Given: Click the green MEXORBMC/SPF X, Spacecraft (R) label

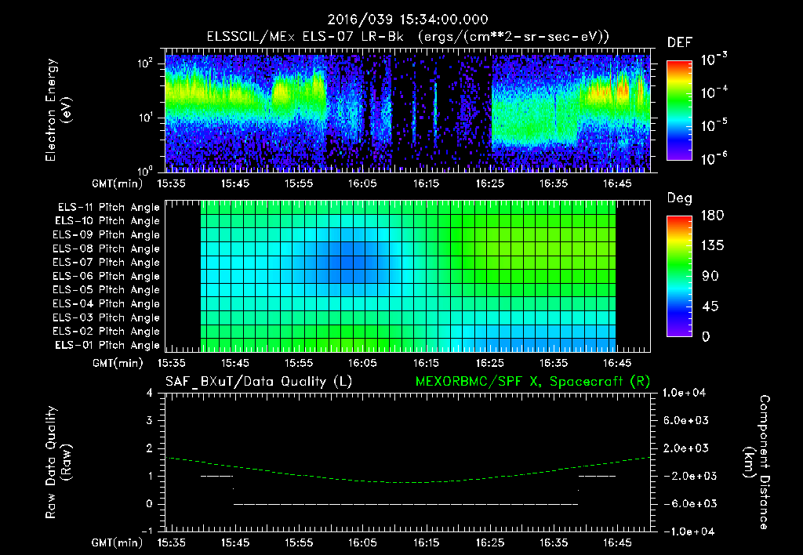Looking at the screenshot, I should tap(532, 382).
